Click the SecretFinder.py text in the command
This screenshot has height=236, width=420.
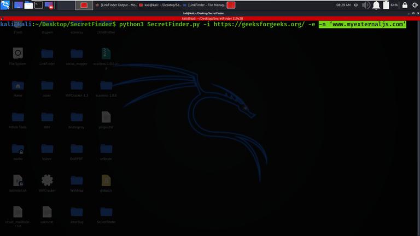coord(173,25)
